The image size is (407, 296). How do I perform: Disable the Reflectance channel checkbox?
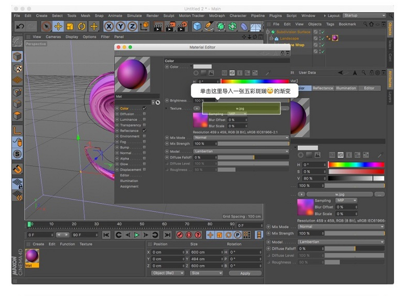[144, 131]
